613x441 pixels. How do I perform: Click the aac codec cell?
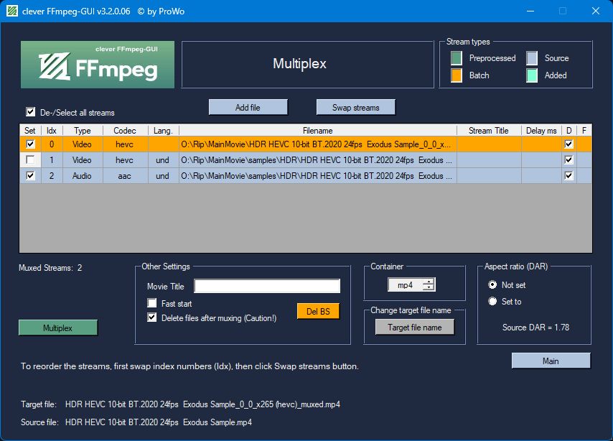(125, 176)
